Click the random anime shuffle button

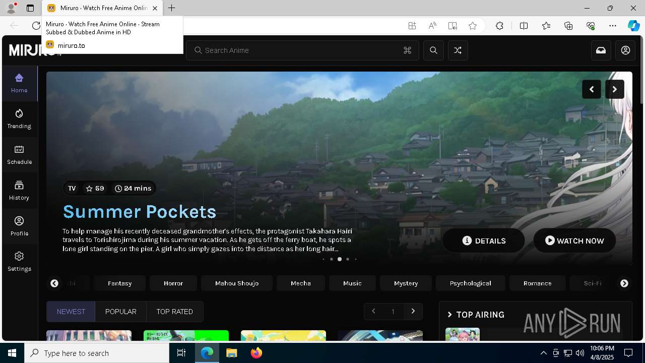pyautogui.click(x=458, y=50)
